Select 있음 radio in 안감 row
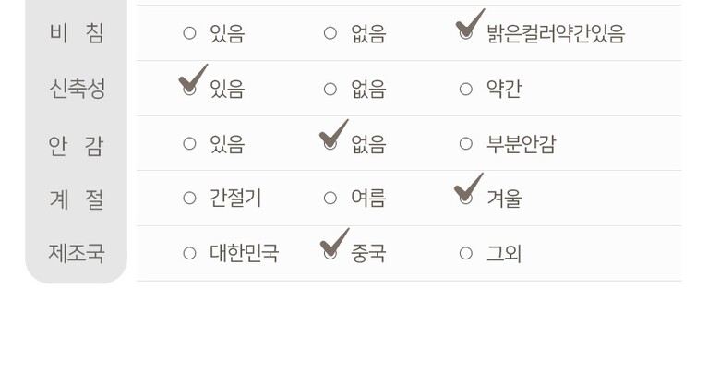 pos(189,143)
